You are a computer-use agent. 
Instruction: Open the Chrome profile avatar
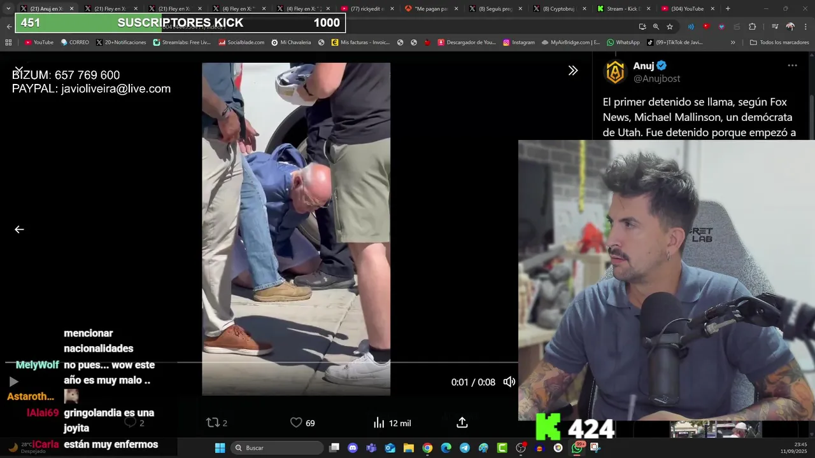pyautogui.click(x=790, y=27)
